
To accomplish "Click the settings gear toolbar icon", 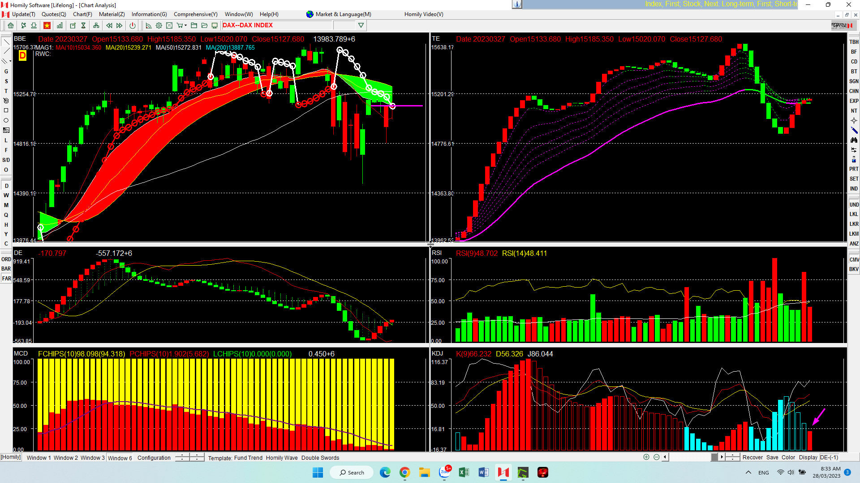I will [159, 25].
